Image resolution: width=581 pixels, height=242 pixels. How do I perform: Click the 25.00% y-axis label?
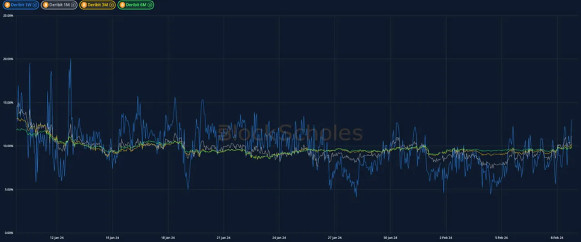8,15
